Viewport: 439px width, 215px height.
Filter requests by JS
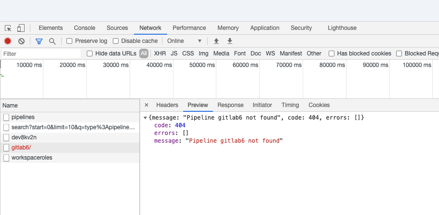point(174,54)
